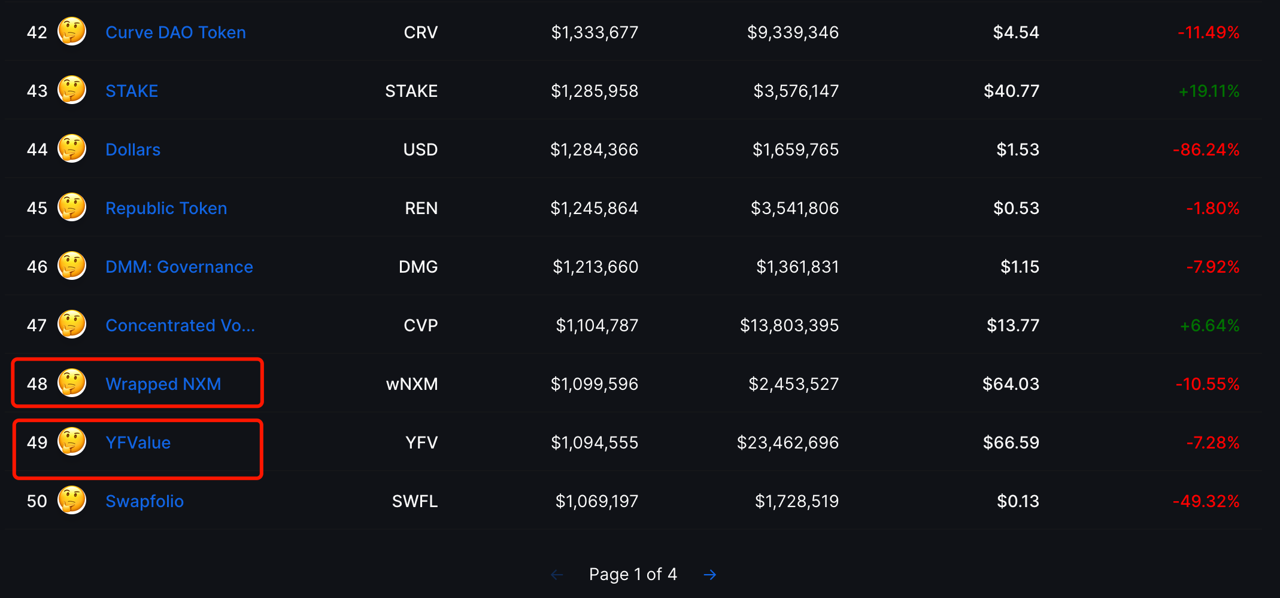Go to previous page with left arrow

tap(557, 575)
